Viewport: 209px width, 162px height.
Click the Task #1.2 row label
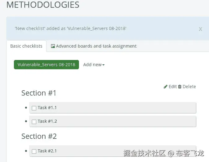[47, 121]
